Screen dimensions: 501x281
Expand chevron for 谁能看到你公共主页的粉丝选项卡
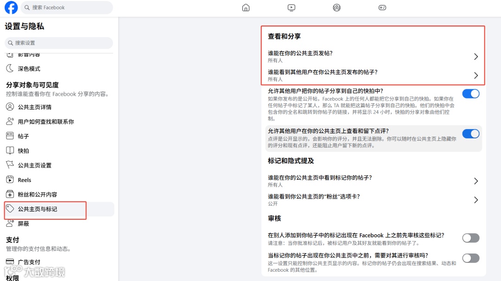(476, 200)
